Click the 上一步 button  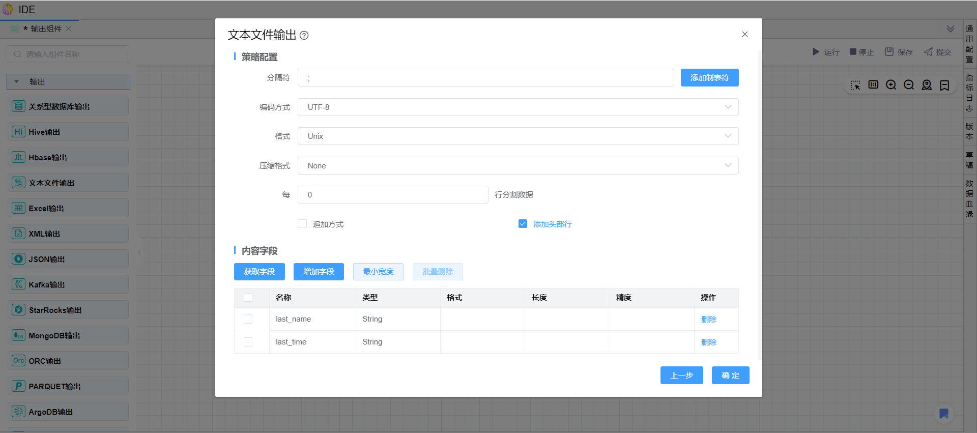[x=682, y=375]
